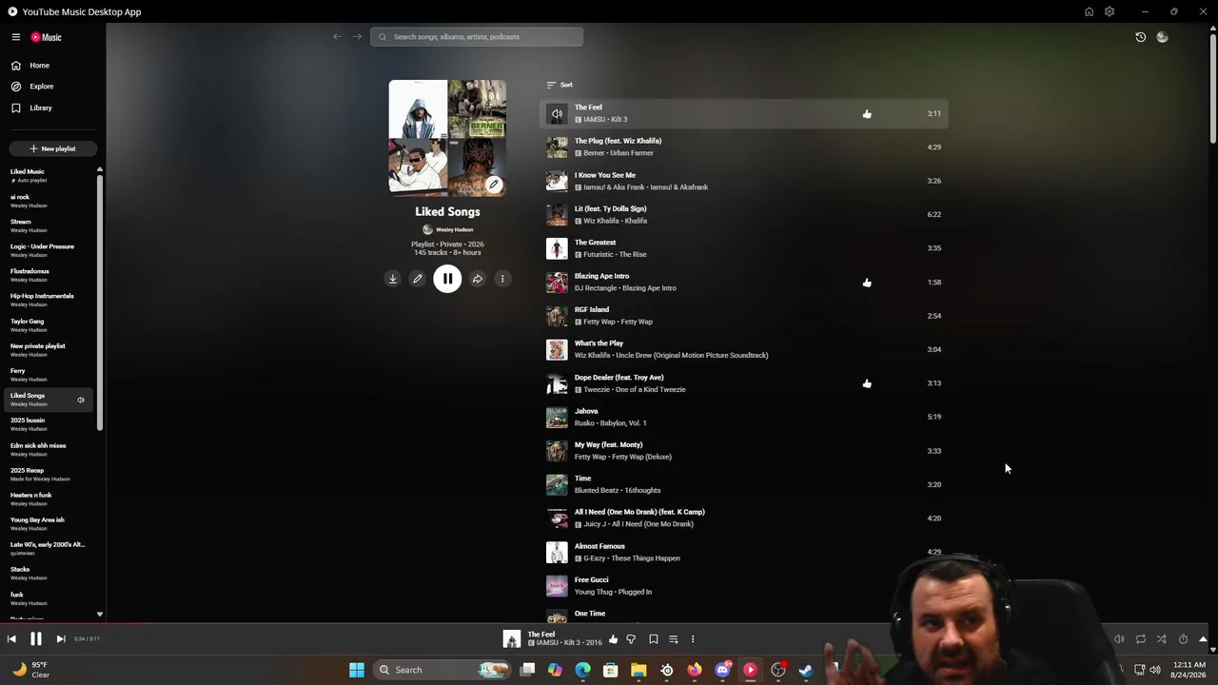Dislike the current song in the player bar

pyautogui.click(x=631, y=639)
